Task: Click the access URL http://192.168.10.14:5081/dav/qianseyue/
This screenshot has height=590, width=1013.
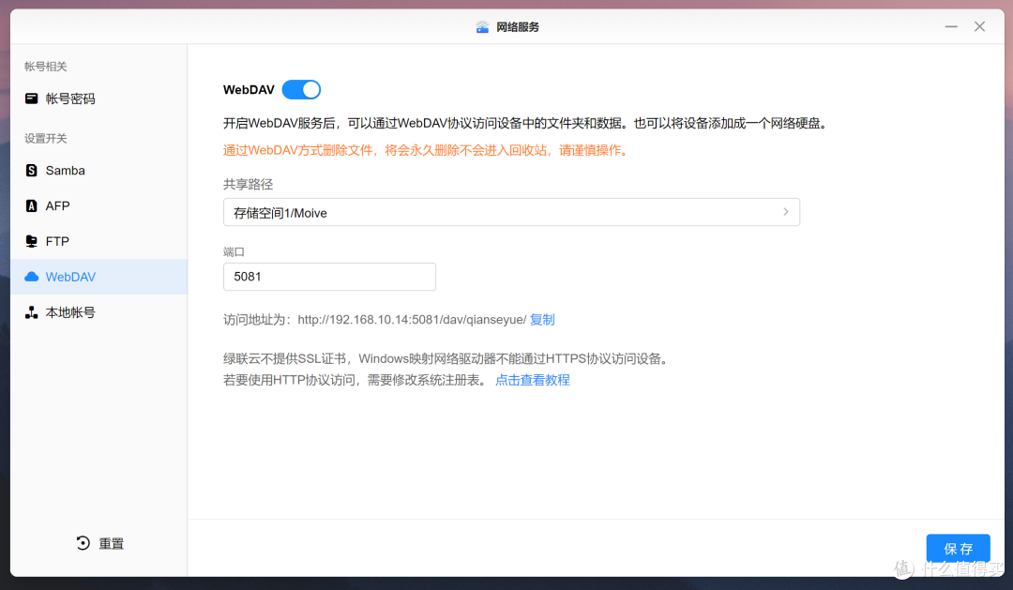Action: click(412, 319)
